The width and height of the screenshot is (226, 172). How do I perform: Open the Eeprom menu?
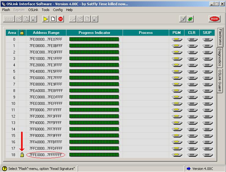[19, 10]
